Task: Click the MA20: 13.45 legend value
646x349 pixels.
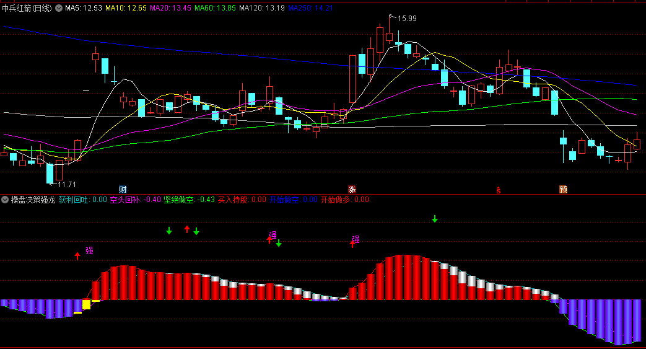Action: pyautogui.click(x=170, y=8)
